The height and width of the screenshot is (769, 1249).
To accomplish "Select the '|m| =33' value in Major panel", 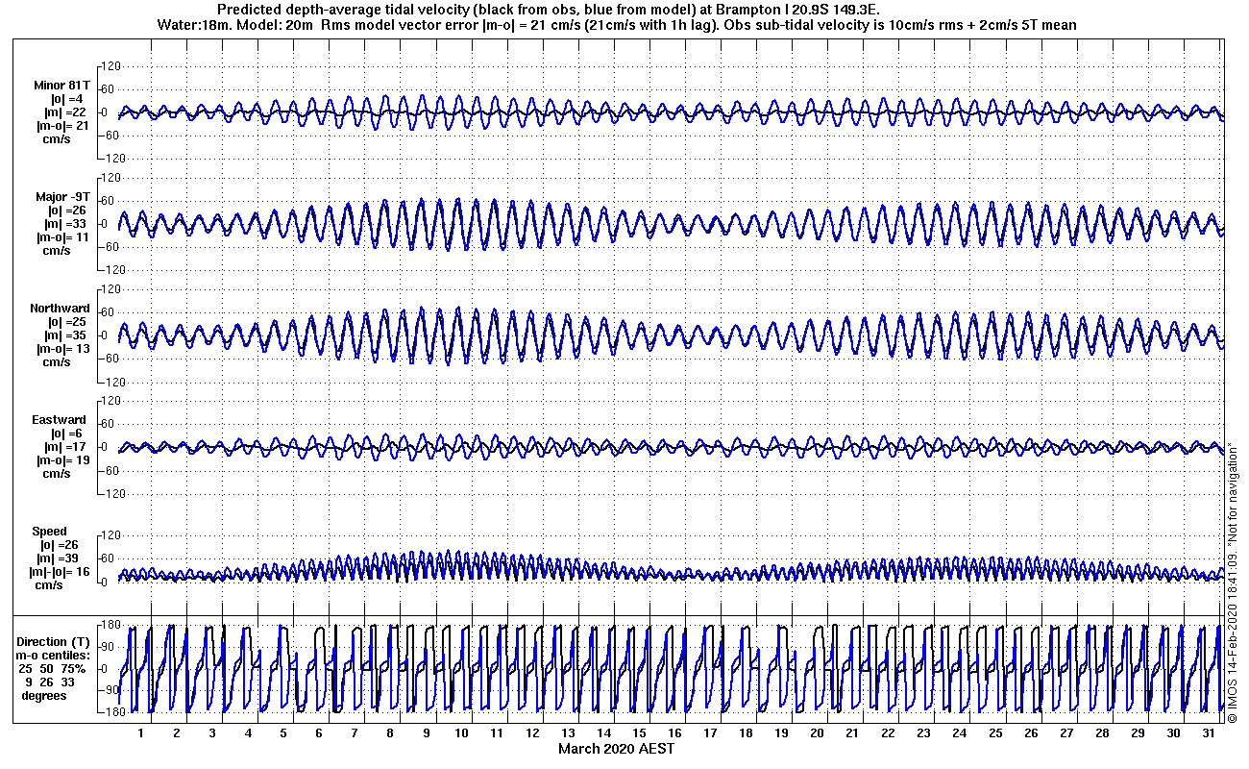I will click(x=66, y=224).
